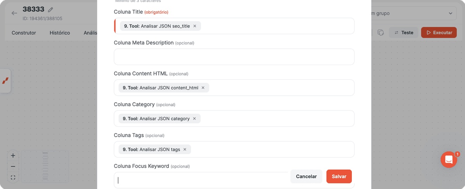Open the partially hidden Anális tab
This screenshot has width=465, height=189.
pyautogui.click(x=90, y=33)
